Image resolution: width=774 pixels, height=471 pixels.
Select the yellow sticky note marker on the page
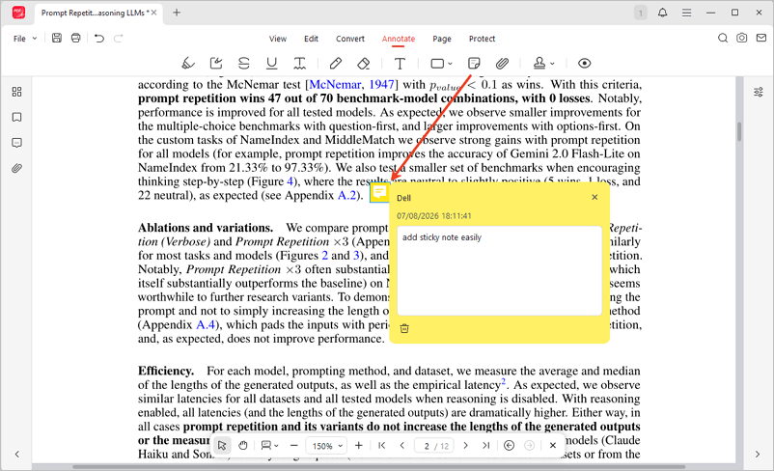click(x=379, y=192)
